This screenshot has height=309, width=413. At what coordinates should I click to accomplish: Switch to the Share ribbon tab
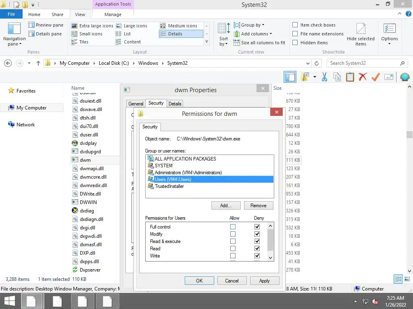(x=57, y=14)
